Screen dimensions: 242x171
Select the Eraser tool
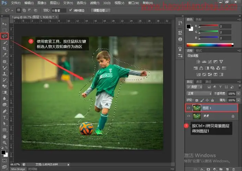click(x=4, y=86)
